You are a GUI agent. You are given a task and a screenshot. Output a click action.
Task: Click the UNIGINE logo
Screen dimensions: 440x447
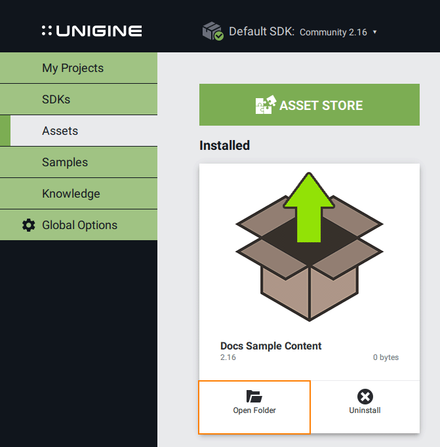[92, 31]
